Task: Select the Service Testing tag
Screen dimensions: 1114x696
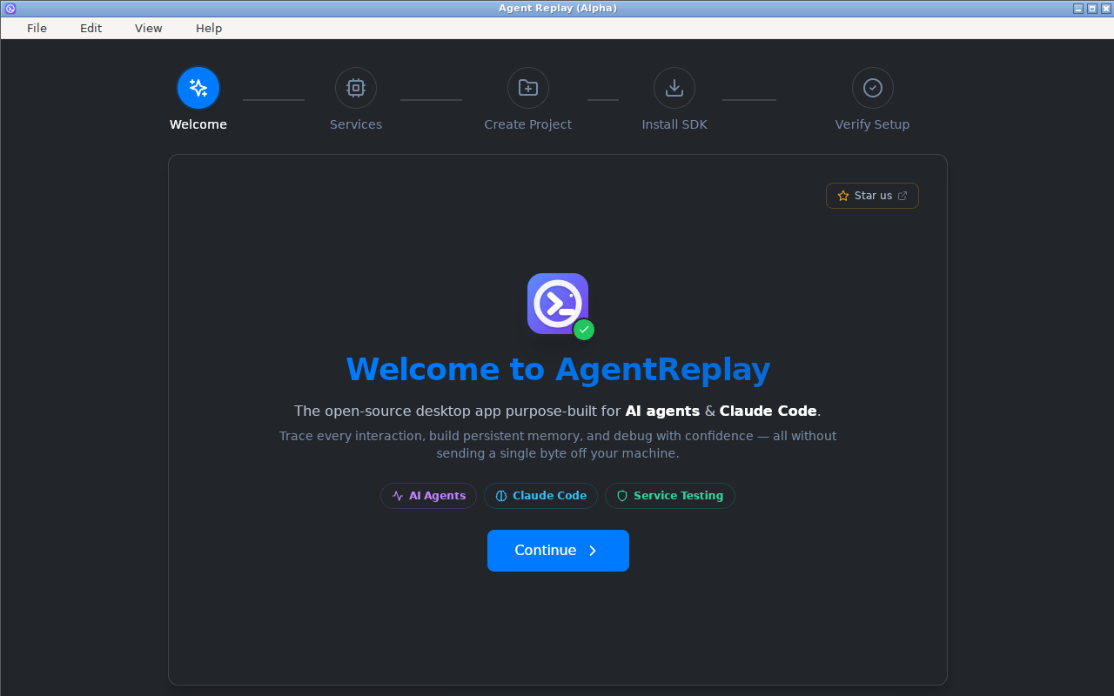Action: pyautogui.click(x=670, y=496)
